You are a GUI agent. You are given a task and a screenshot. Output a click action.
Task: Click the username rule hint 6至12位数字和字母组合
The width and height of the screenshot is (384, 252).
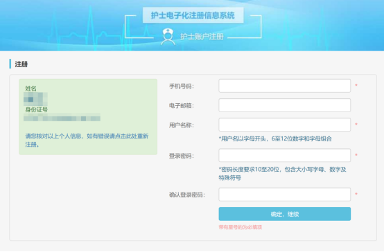tap(275, 139)
